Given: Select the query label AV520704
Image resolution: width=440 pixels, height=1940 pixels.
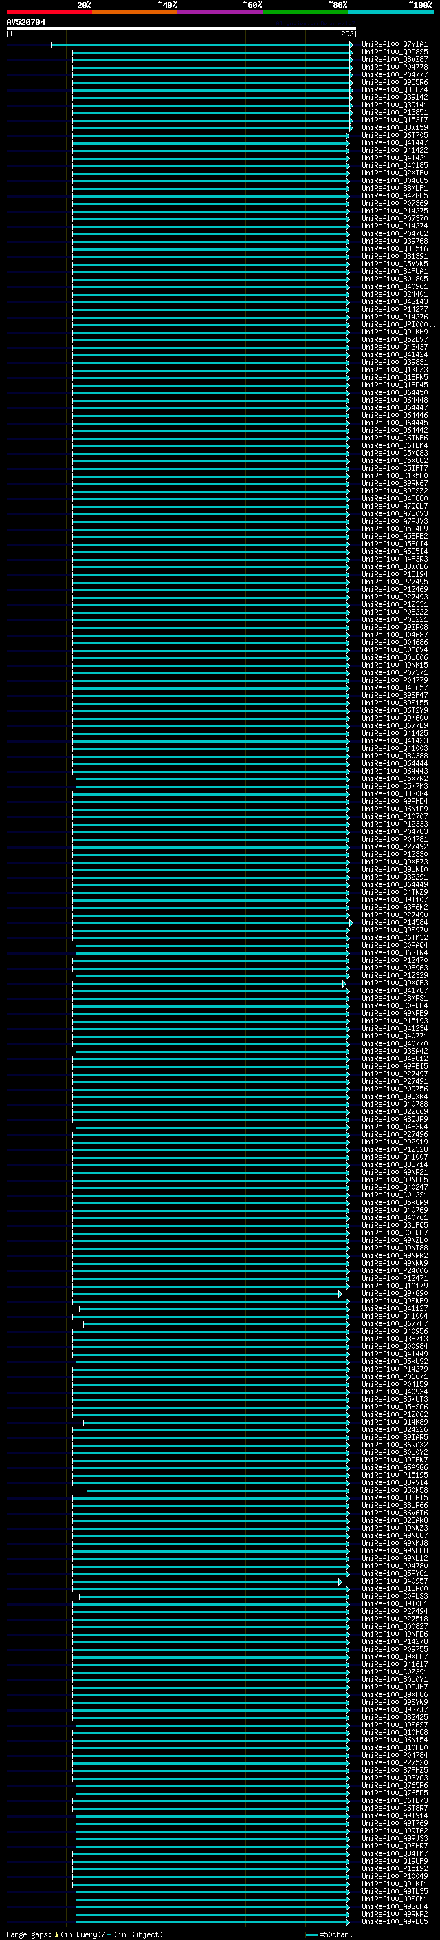Looking at the screenshot, I should pyautogui.click(x=25, y=22).
